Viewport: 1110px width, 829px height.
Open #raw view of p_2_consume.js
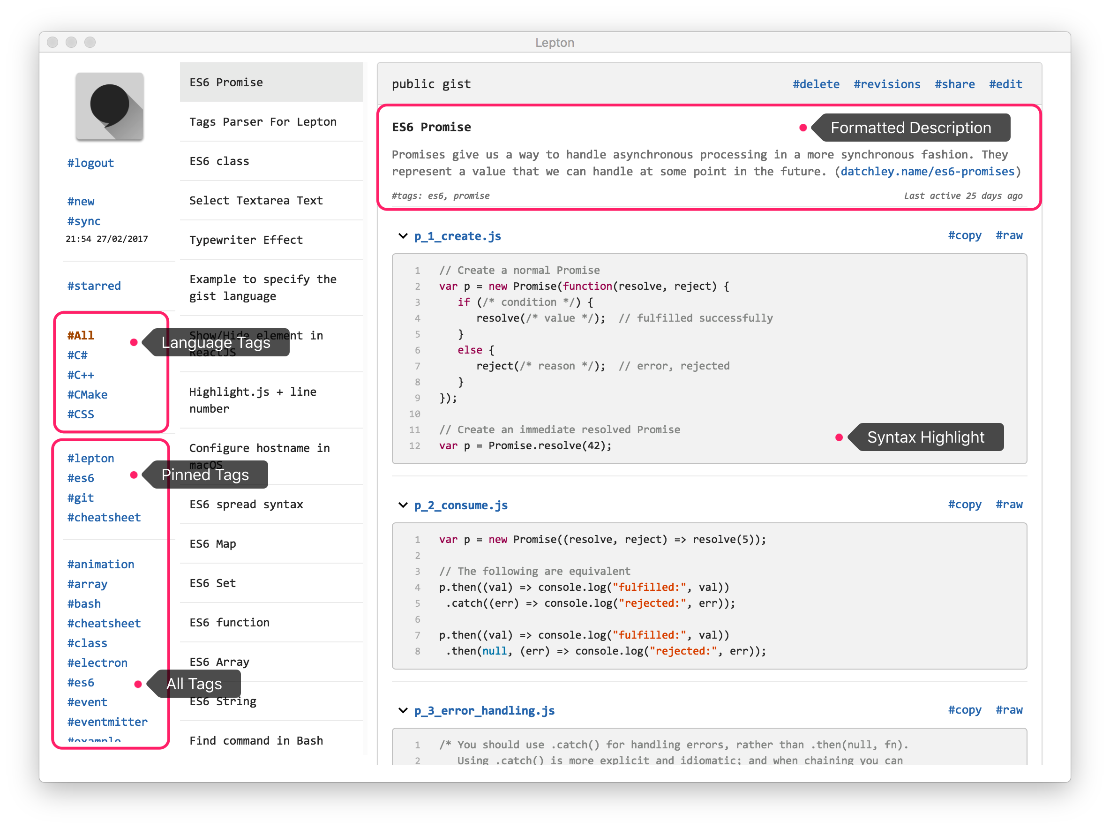[x=1009, y=505]
